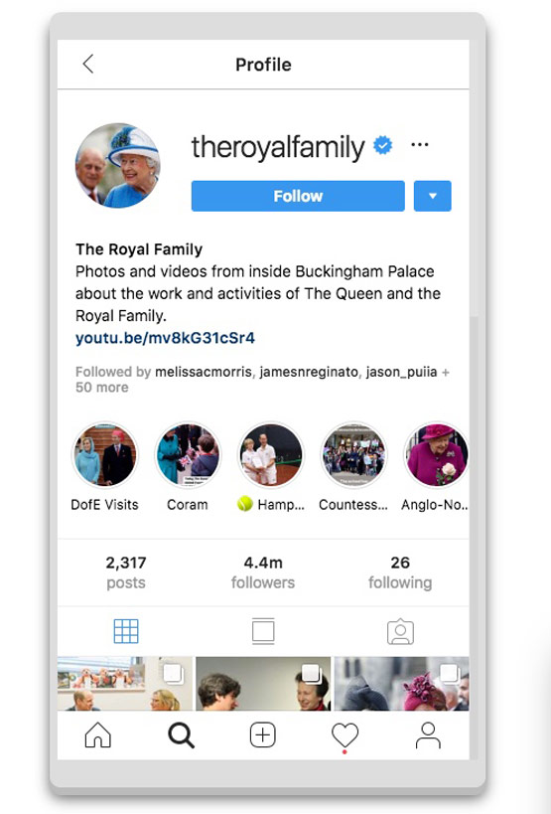The height and width of the screenshot is (814, 551).
Task: Tap the new post plus icon
Action: pyautogui.click(x=263, y=735)
